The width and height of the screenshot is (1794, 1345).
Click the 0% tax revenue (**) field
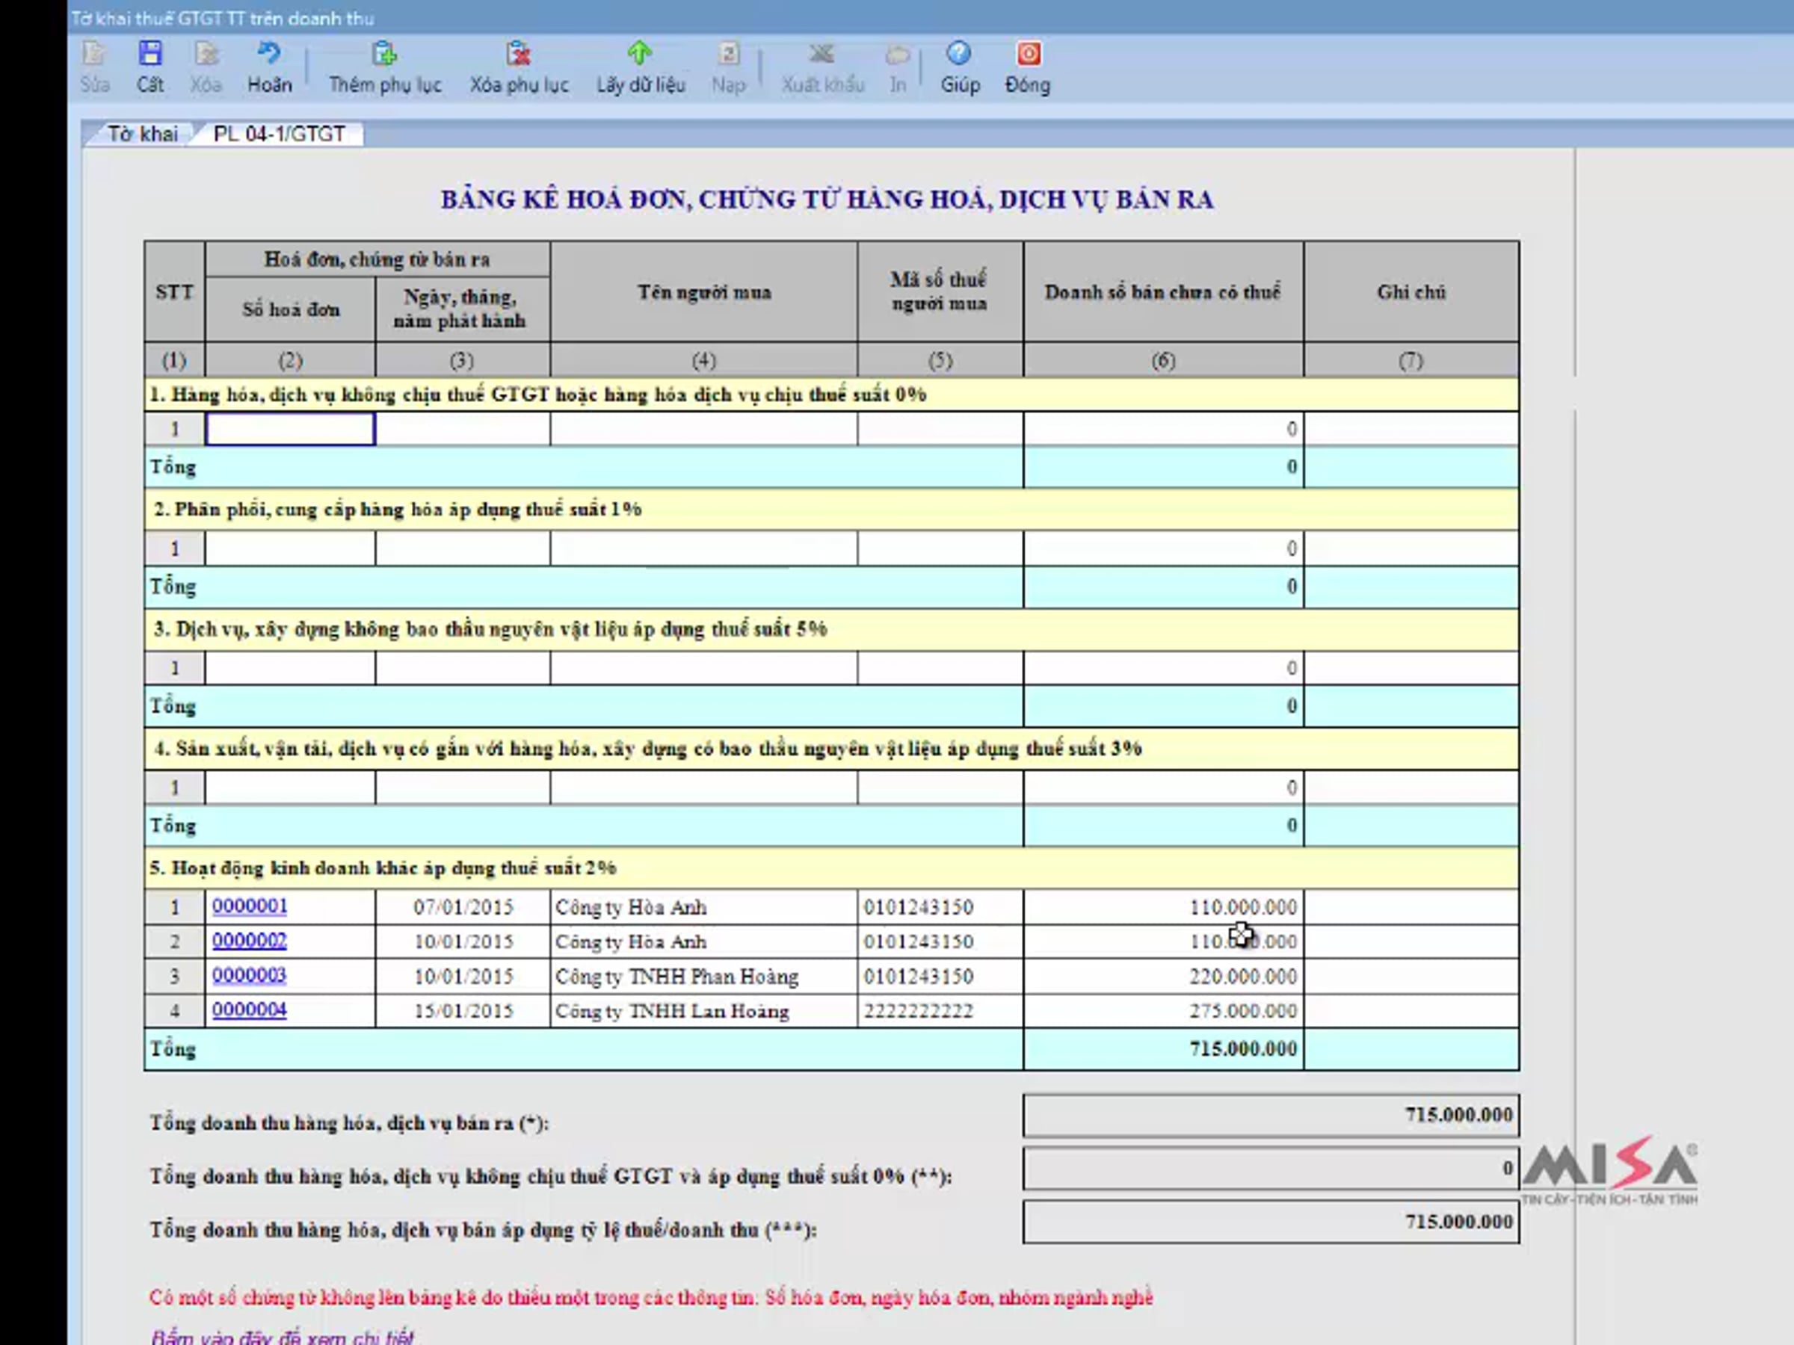[1271, 1168]
